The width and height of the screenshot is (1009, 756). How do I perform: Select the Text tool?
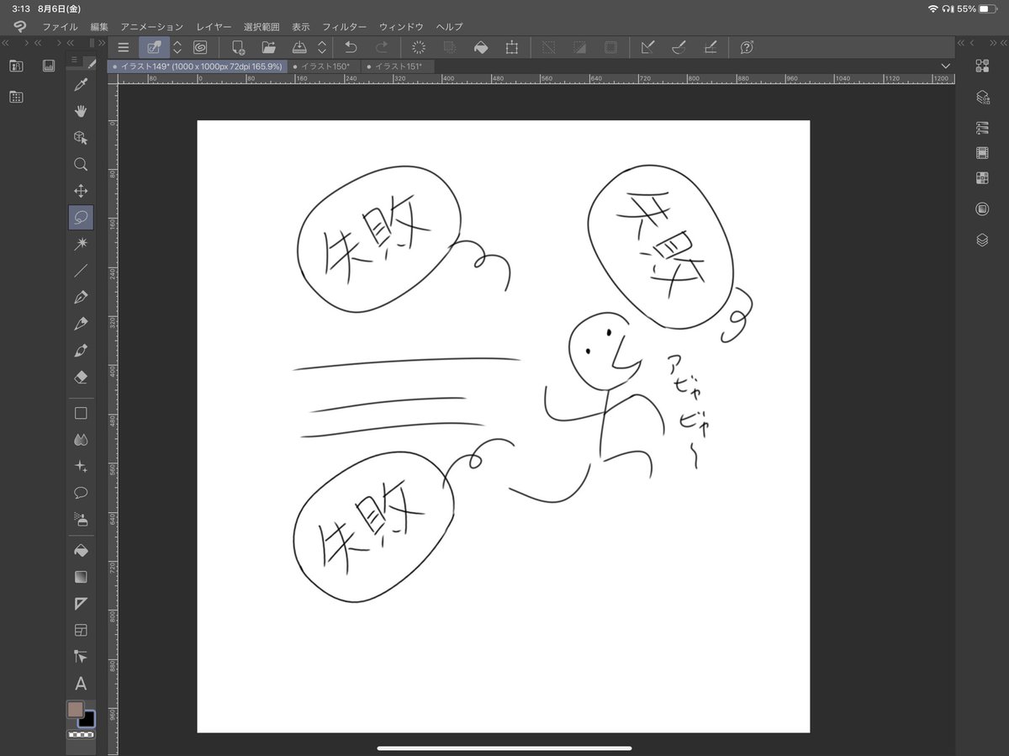click(81, 684)
